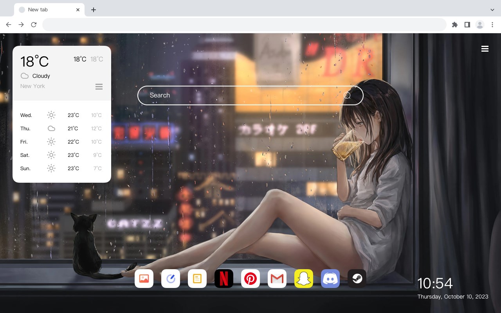Click the Sun. forecast row label
The image size is (501, 313).
coord(25,168)
